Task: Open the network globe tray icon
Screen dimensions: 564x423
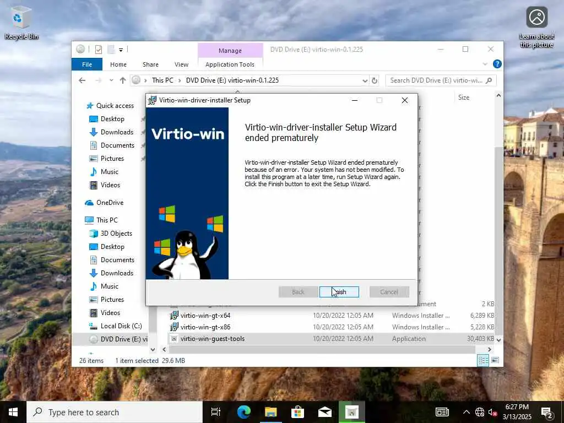Action: (x=480, y=412)
